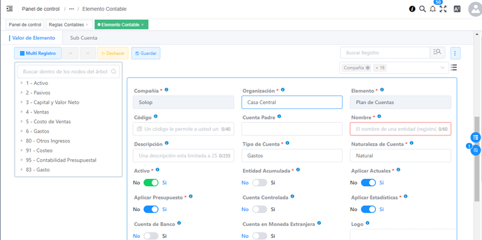The width and height of the screenshot is (482, 240).
Task: Open the language switcher icon
Action: click(457, 9)
